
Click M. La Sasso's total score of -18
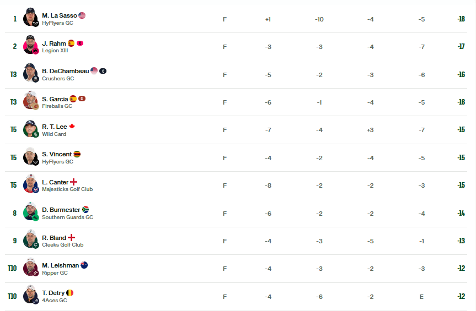[461, 19]
